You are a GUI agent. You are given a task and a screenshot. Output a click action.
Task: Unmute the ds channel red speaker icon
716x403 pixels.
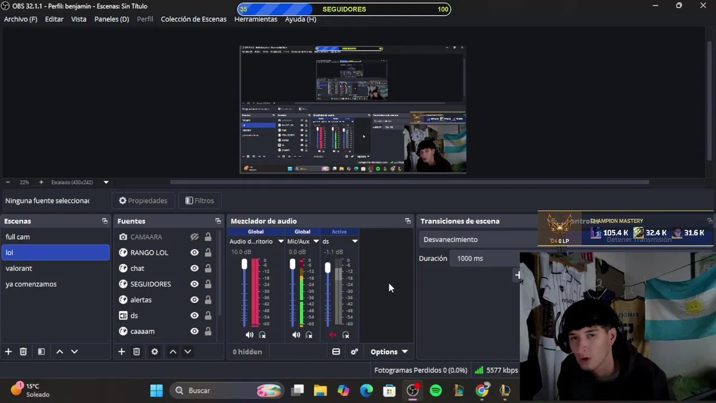coord(332,335)
